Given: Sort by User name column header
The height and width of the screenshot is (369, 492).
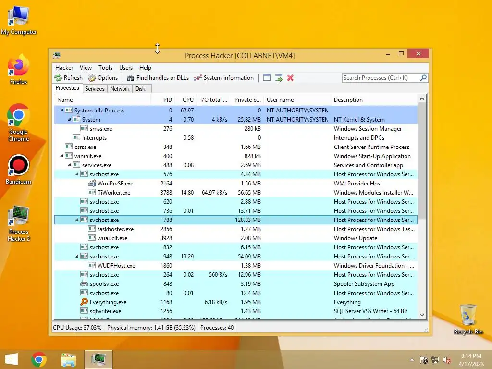Looking at the screenshot, I should (297, 100).
